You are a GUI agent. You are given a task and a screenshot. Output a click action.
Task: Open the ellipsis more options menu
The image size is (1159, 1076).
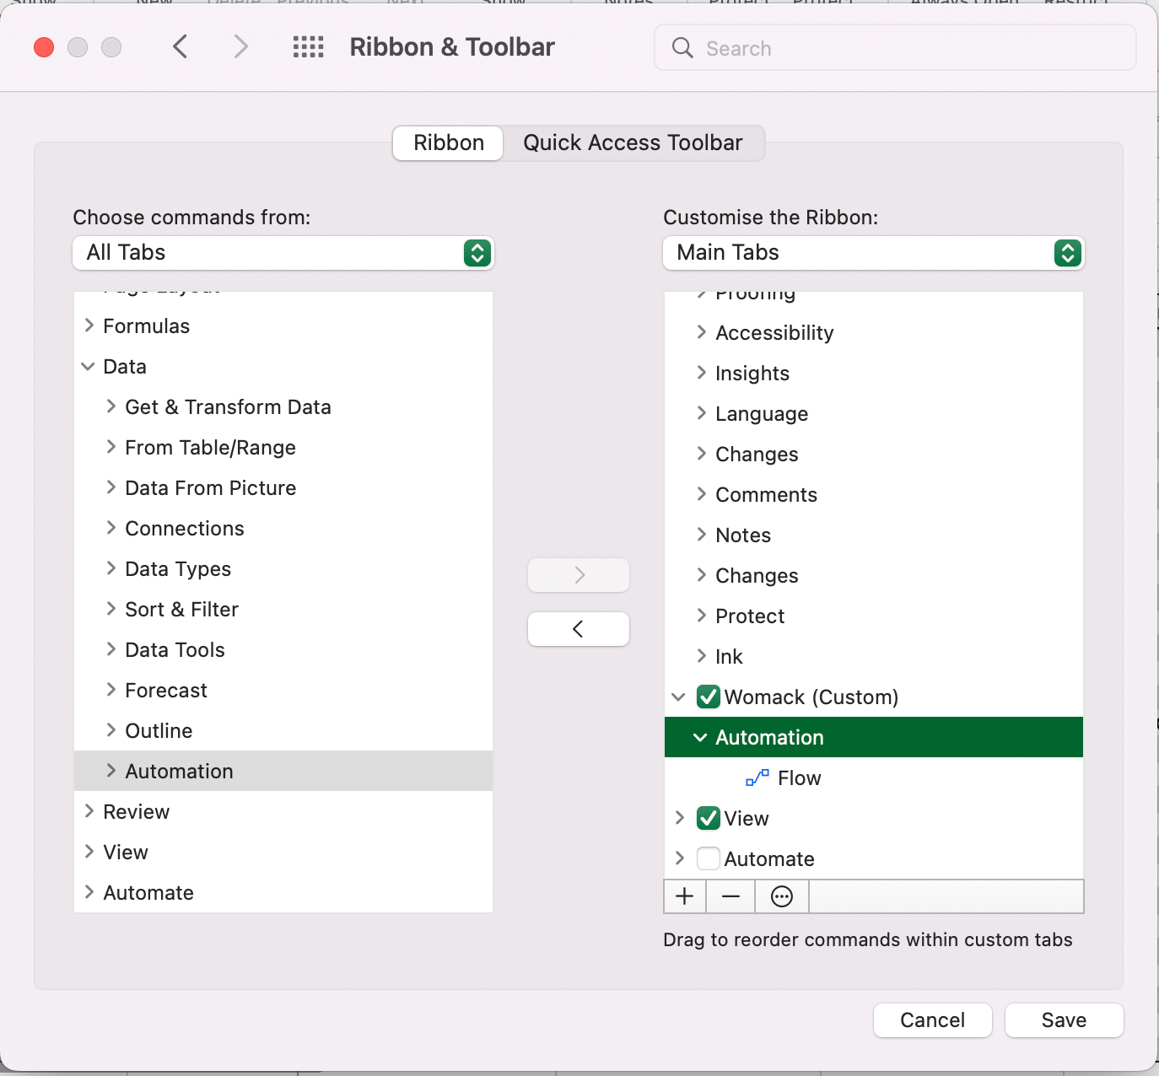pos(782,896)
